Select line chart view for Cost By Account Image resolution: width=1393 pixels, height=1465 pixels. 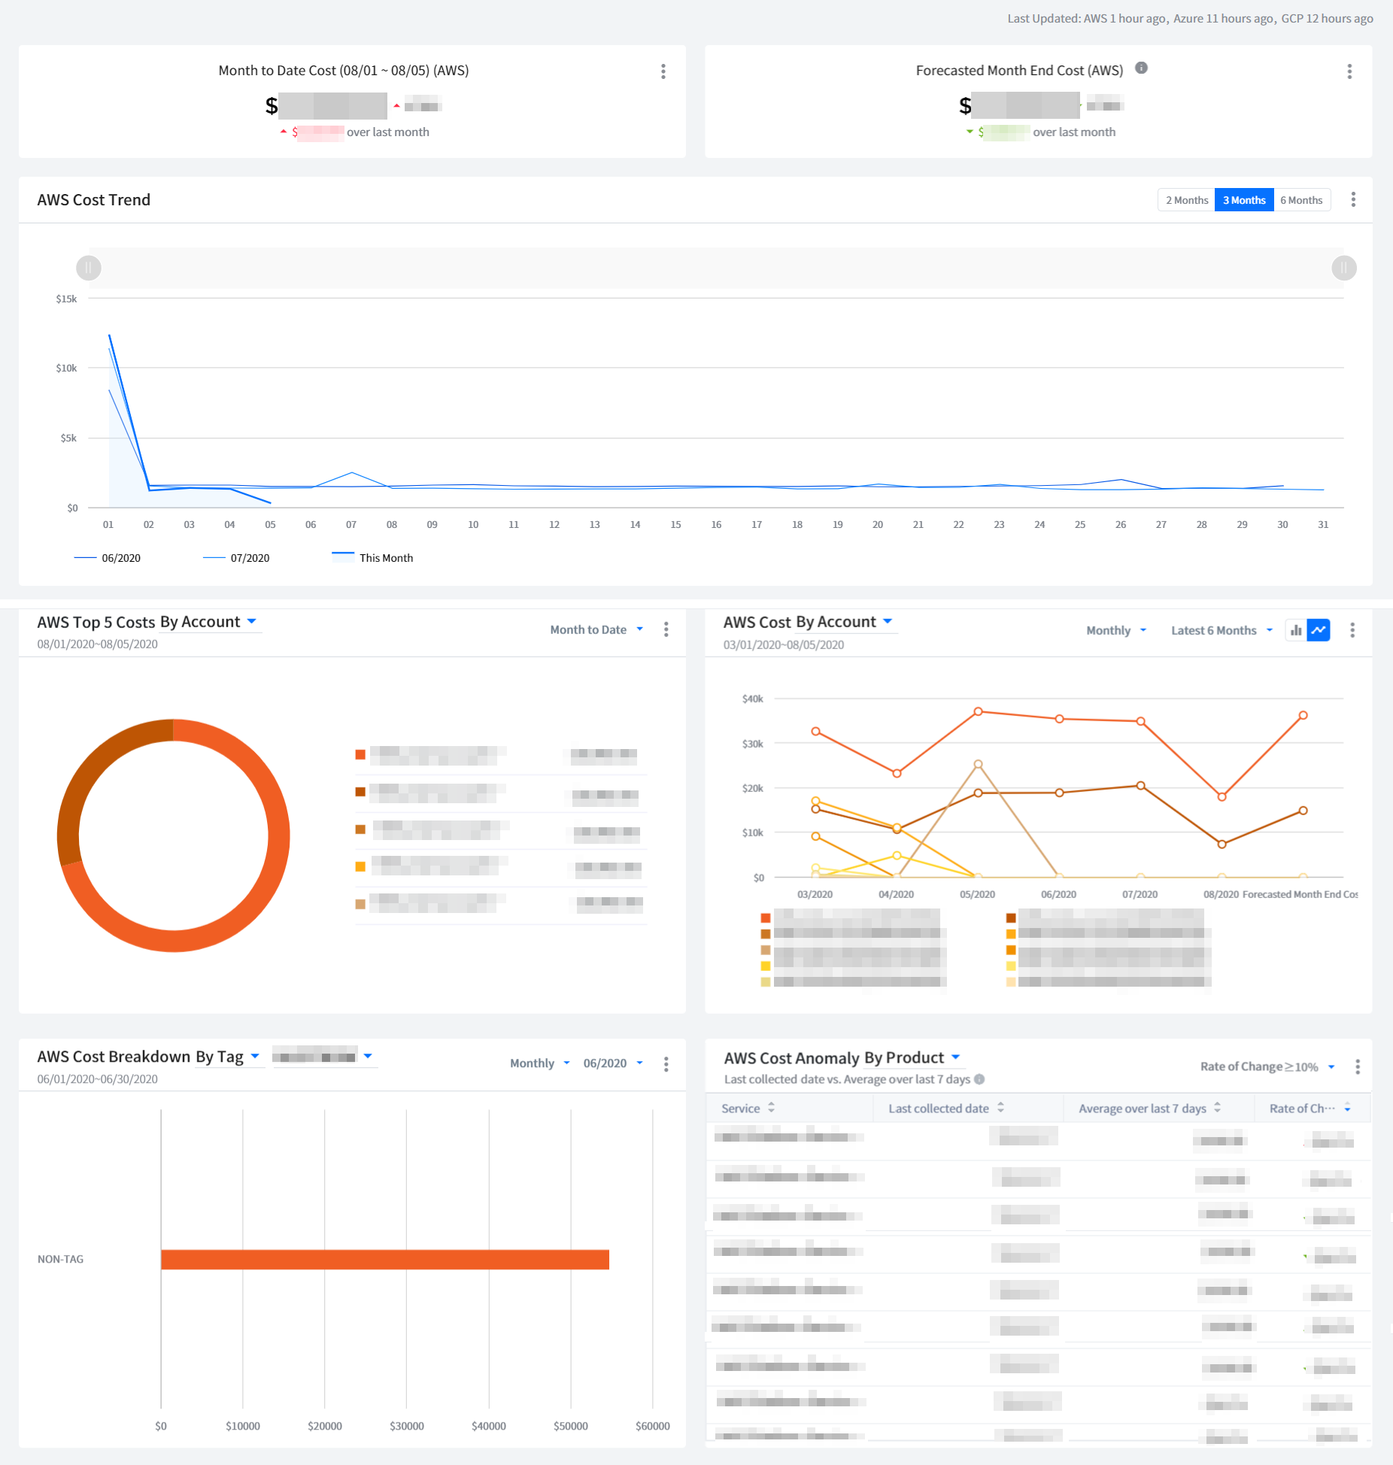click(1319, 630)
